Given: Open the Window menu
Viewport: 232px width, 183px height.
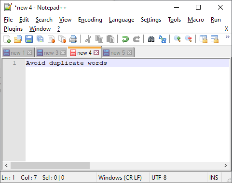Looking at the screenshot, I should point(40,29).
